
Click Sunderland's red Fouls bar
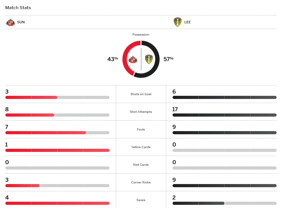tap(46, 133)
